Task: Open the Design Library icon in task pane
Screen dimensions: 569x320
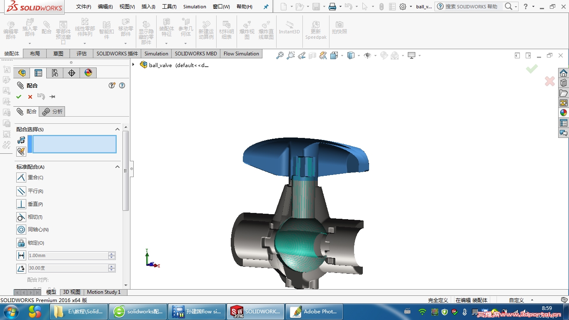Action: click(x=564, y=83)
